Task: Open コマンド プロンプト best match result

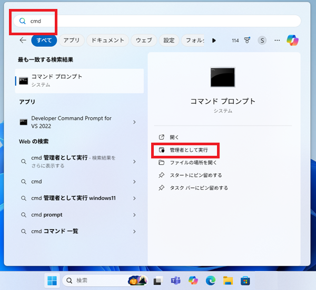Action: (x=80, y=81)
